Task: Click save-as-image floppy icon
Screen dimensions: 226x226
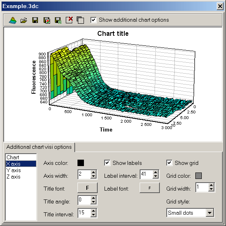Action: point(47,20)
